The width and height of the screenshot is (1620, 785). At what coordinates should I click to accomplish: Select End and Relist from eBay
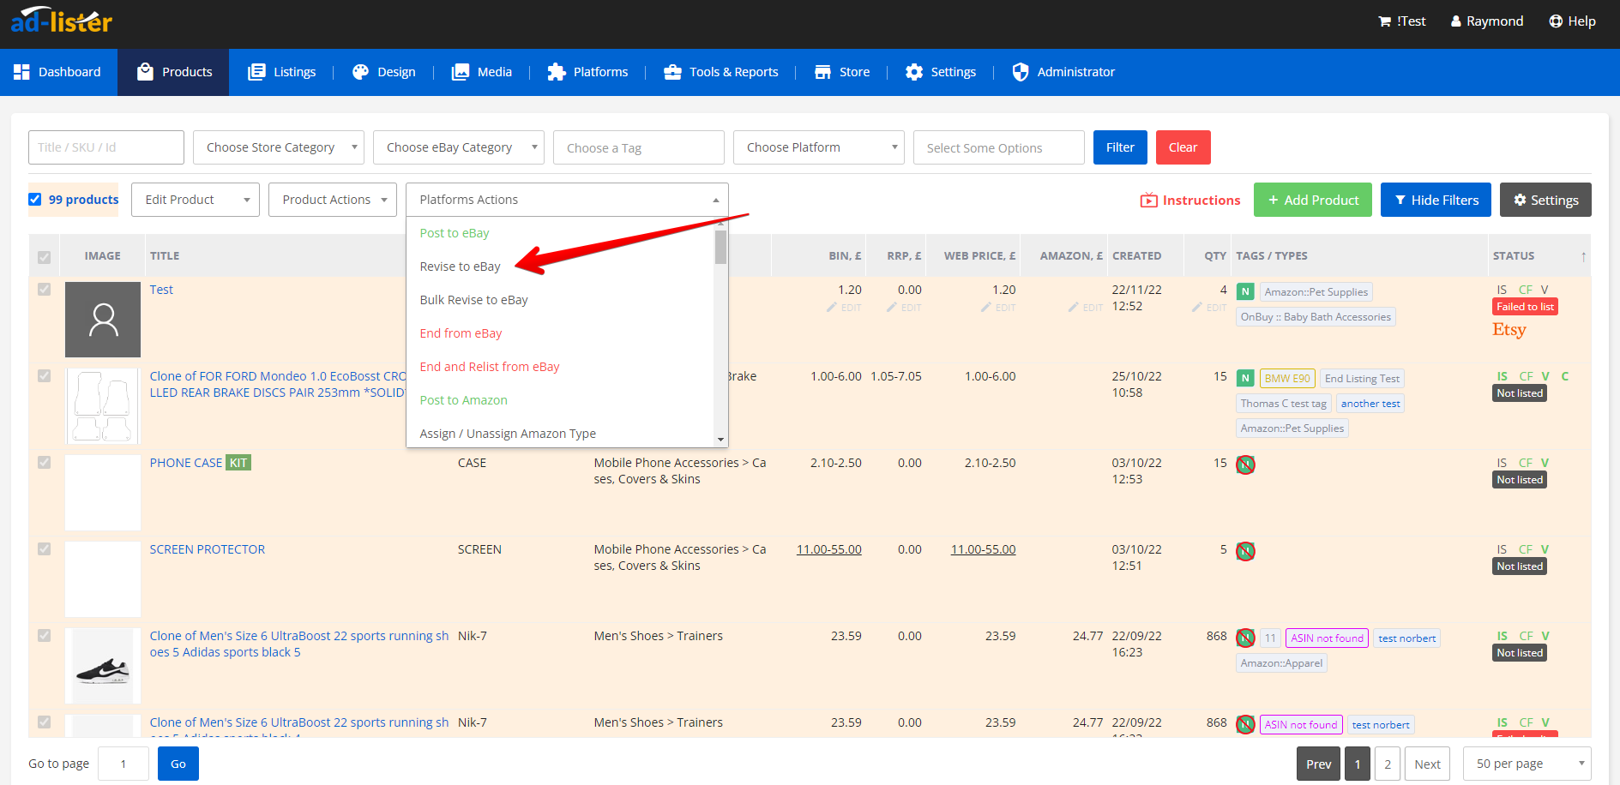click(x=560, y=367)
